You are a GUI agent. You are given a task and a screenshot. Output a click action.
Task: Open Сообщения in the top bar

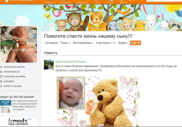coord(49,2)
